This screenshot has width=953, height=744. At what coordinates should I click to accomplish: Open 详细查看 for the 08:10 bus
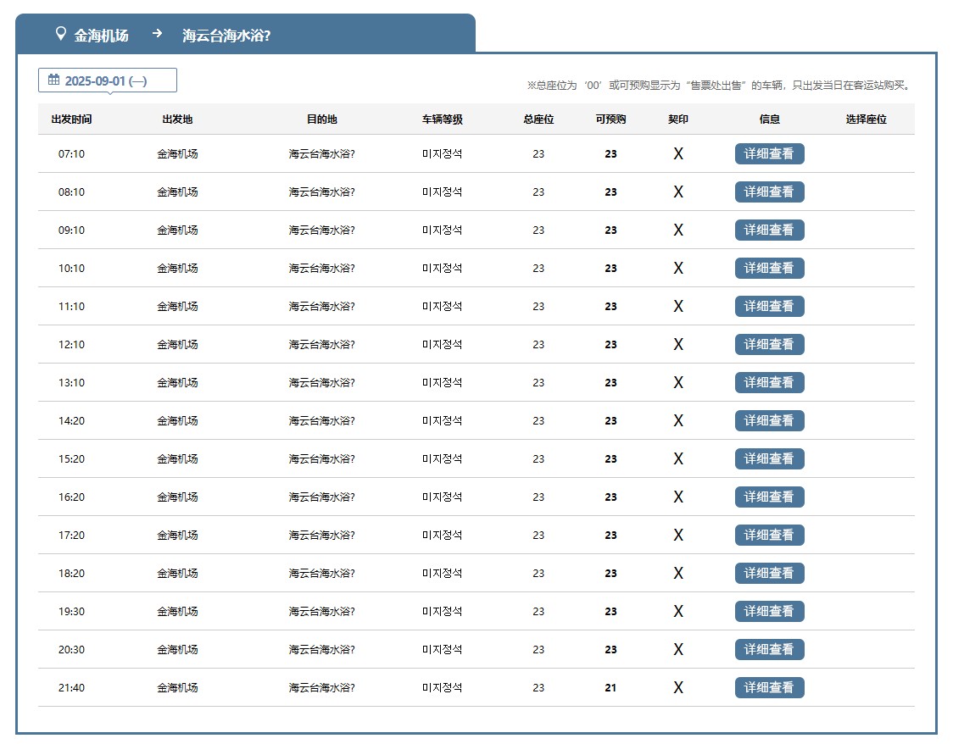point(769,192)
